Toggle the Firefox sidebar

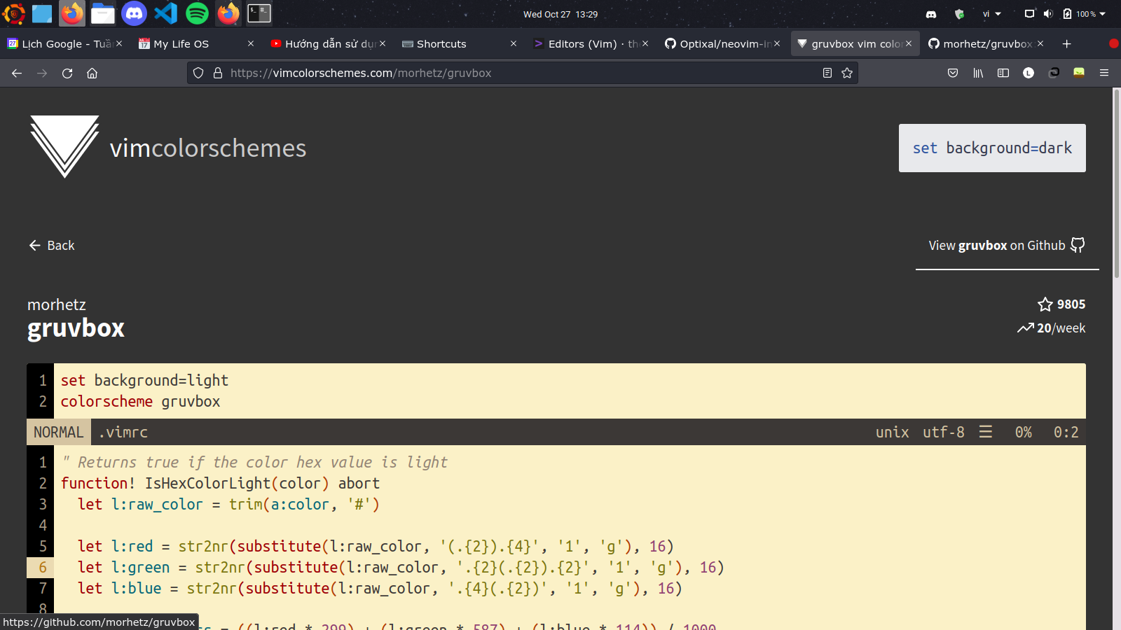click(x=1003, y=73)
